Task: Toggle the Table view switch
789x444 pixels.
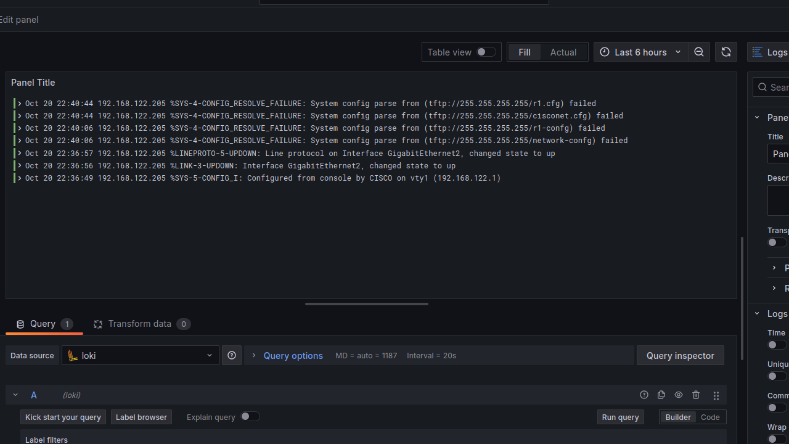Action: point(486,52)
